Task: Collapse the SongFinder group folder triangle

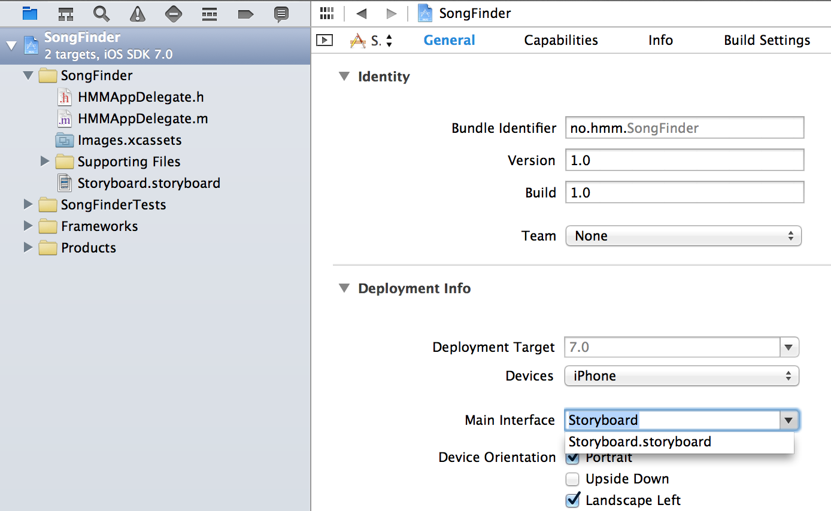Action: point(28,75)
